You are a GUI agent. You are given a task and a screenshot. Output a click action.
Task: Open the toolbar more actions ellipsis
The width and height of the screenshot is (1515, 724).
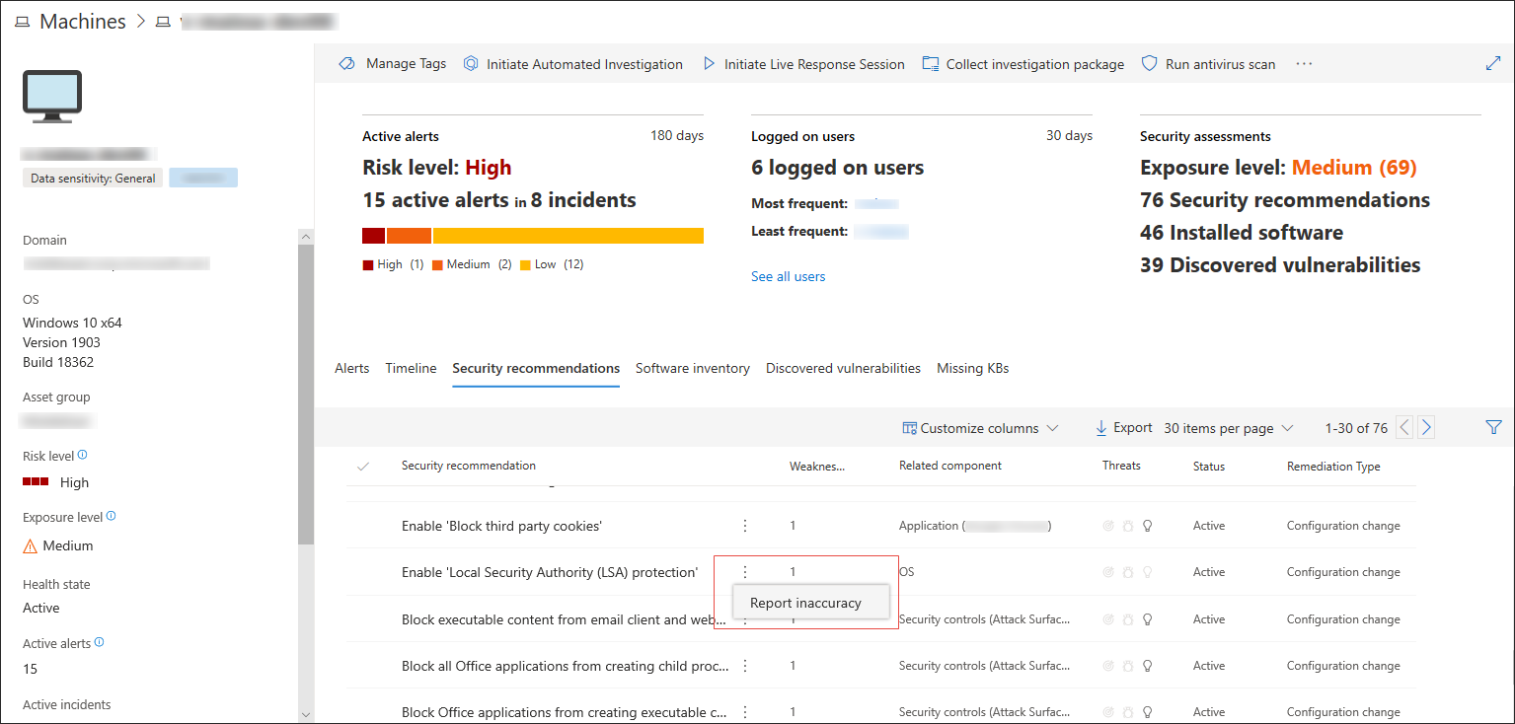point(1304,64)
